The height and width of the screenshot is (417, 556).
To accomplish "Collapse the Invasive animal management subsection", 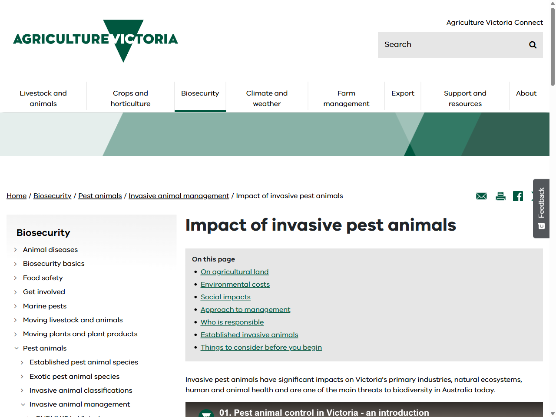I will pos(23,404).
